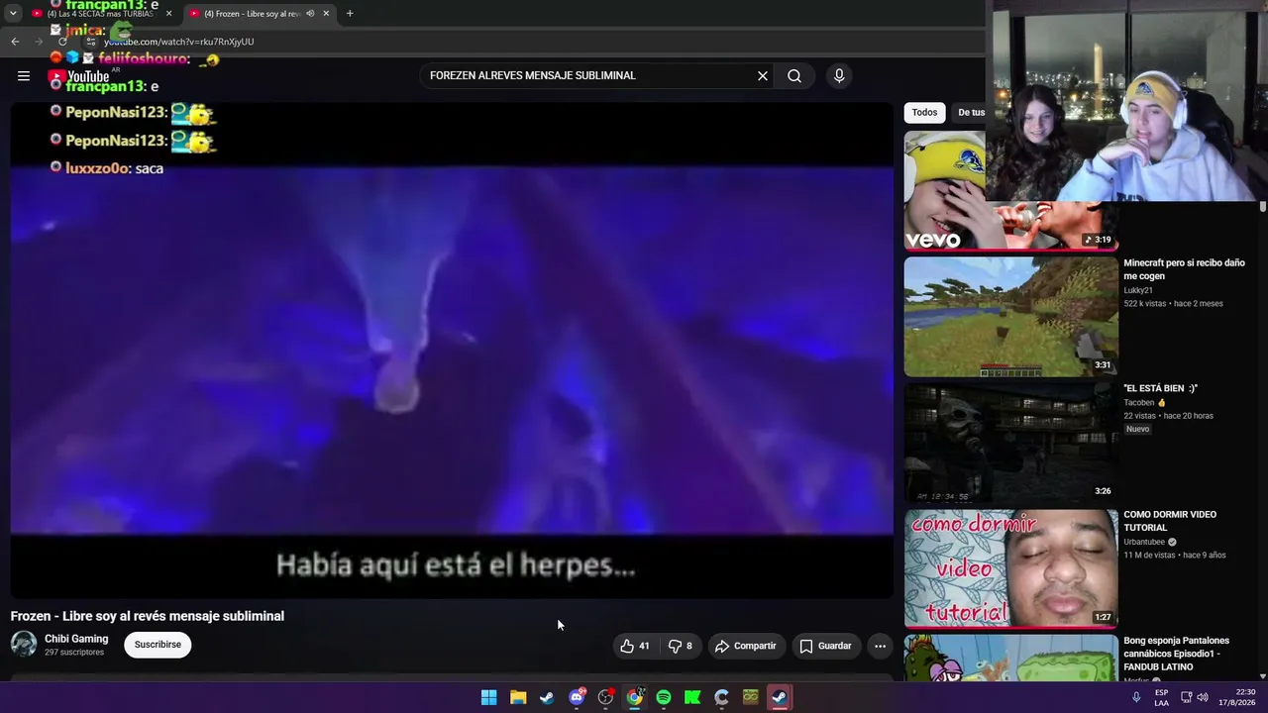Open the "EL ESTÁ BIEN :)" thumbnail
The height and width of the screenshot is (713, 1268).
point(1011,443)
